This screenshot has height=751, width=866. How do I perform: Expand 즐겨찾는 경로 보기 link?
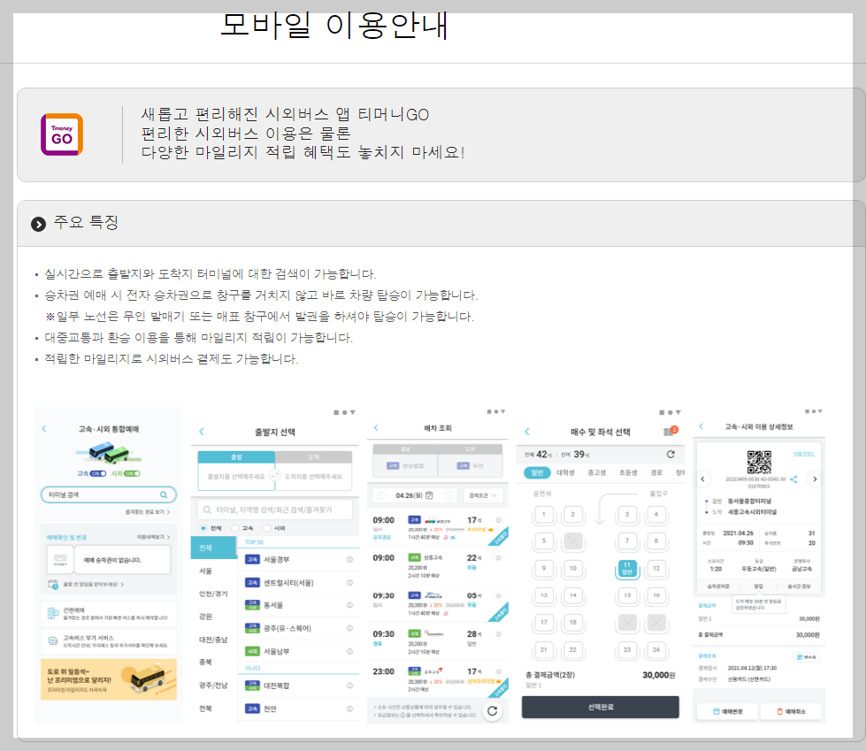click(148, 512)
